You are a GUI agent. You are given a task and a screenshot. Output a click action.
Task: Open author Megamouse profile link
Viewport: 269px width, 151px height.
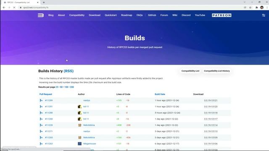(x=90, y=143)
